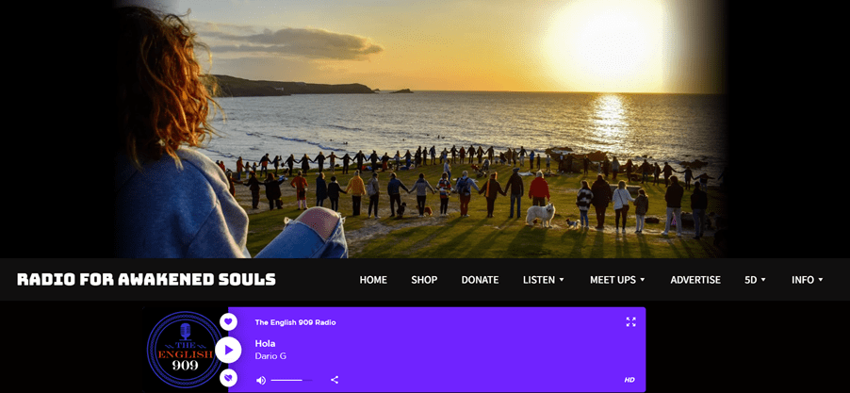Click Radio For Awakened Souls site title
This screenshot has height=393, width=850.
(146, 280)
